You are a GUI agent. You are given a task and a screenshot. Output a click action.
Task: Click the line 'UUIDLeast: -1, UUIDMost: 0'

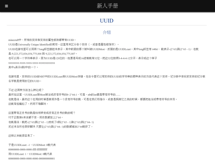(x=32, y=145)
